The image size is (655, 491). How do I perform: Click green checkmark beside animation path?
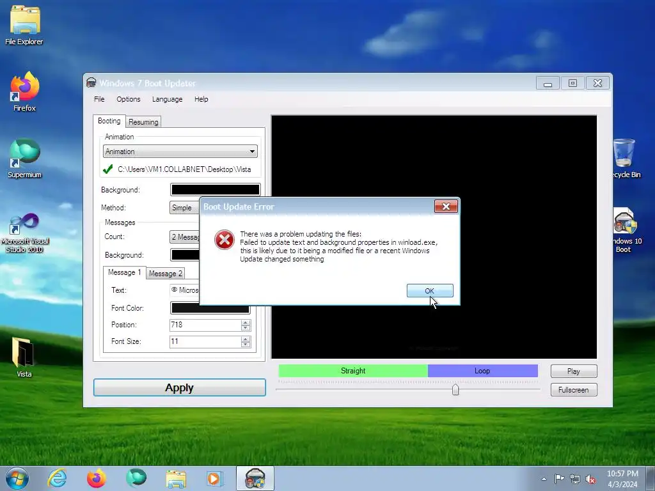[x=107, y=169]
